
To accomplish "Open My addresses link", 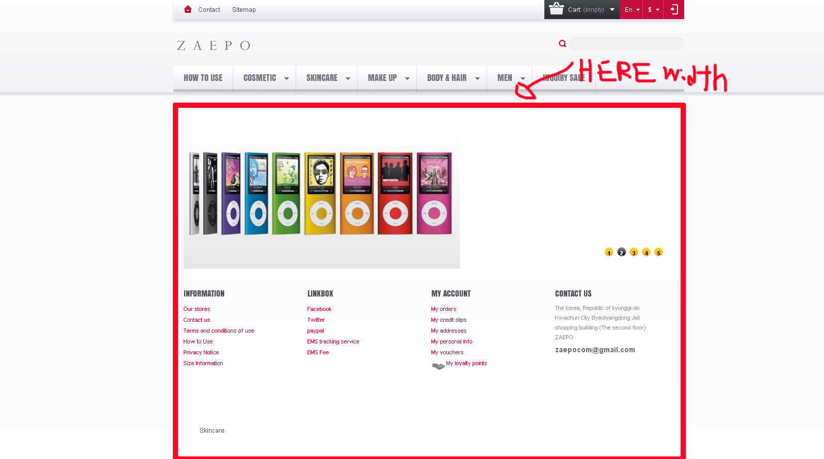I will click(x=449, y=331).
